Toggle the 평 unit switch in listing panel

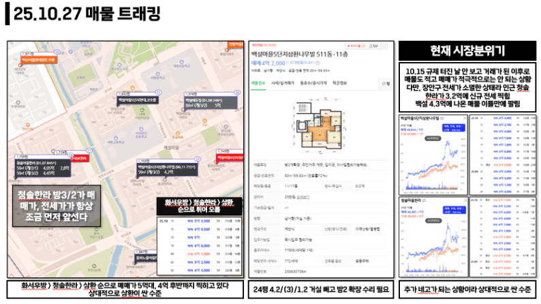387,83
